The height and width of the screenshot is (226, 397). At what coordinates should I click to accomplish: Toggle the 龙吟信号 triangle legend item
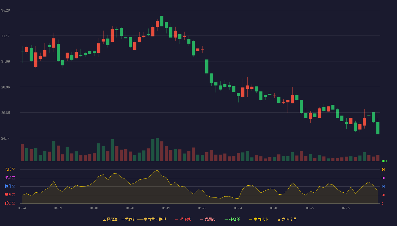(287, 219)
